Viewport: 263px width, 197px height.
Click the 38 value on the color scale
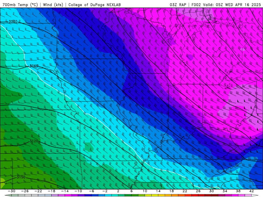(x=238, y=191)
